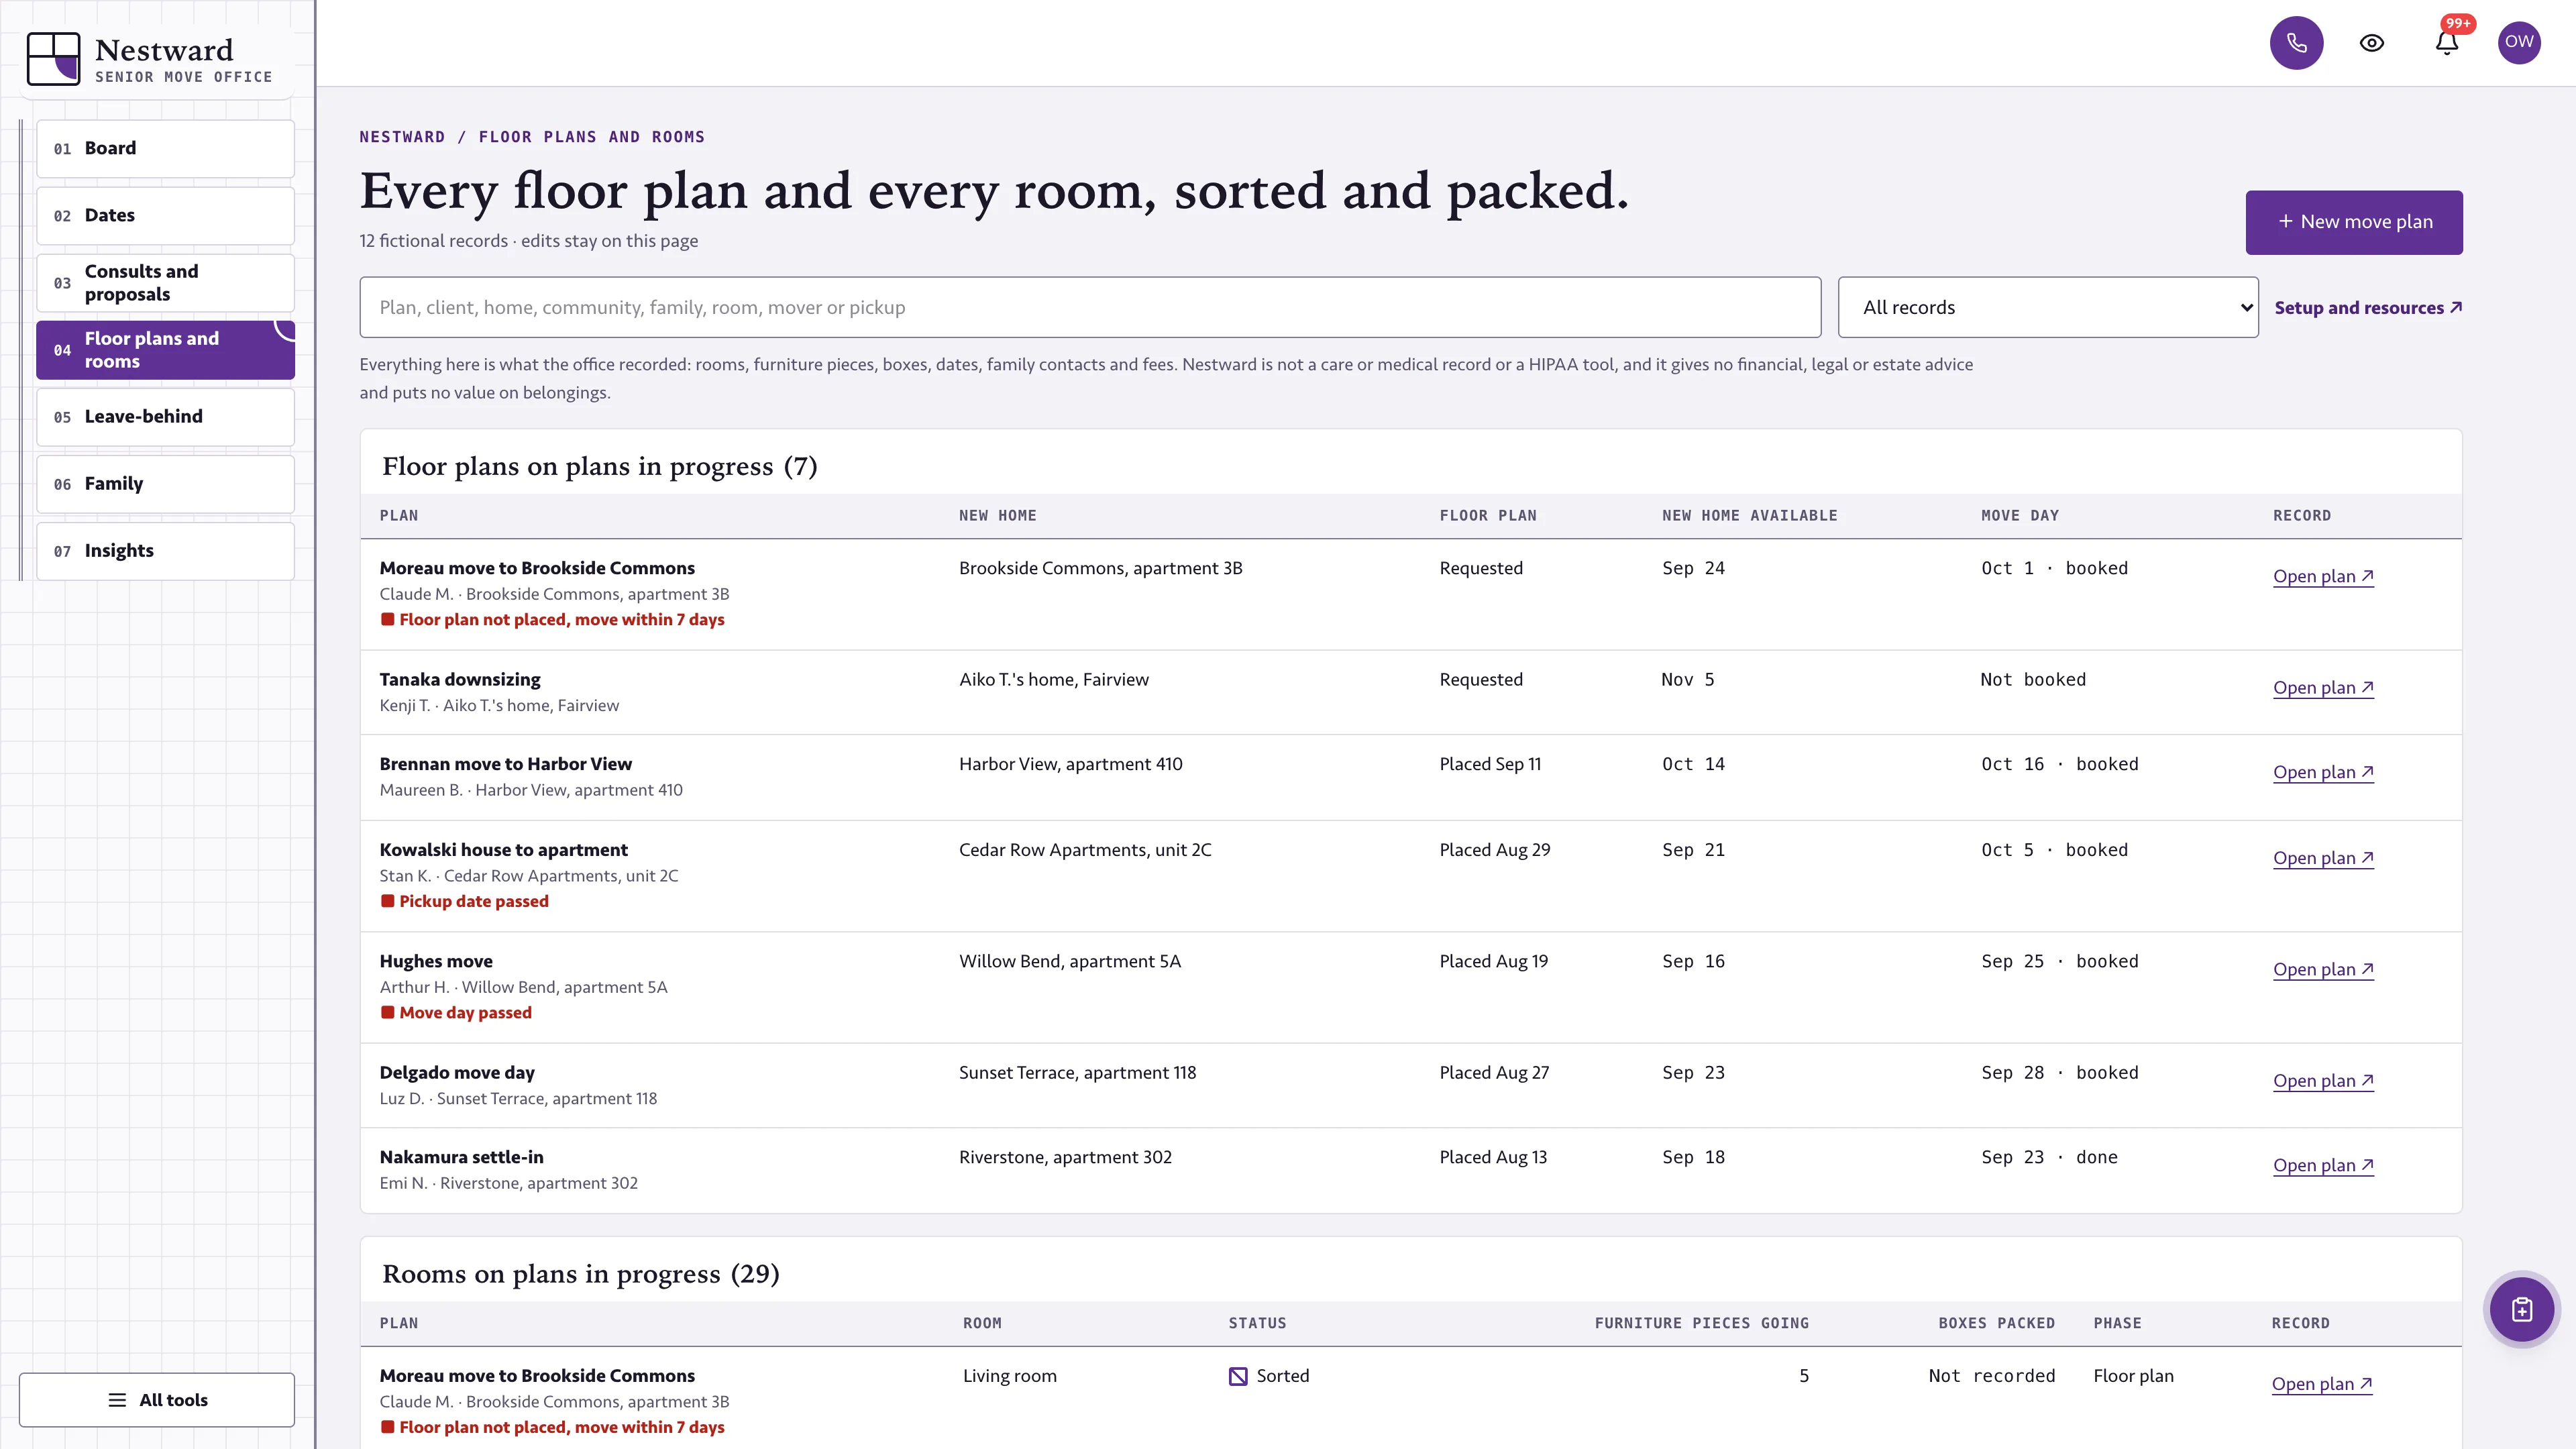Click the New move plan button
Viewport: 2576px width, 1449px height.
click(x=2354, y=222)
